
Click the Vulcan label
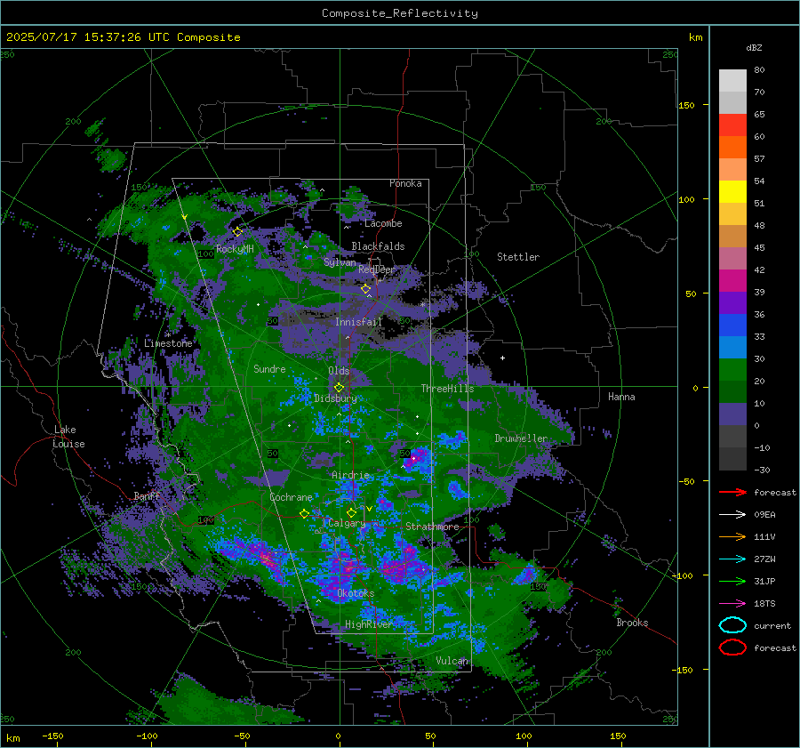pyautogui.click(x=452, y=661)
